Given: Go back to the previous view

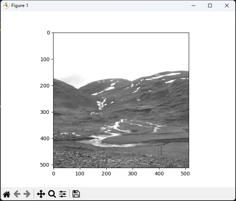Looking at the screenshot, I should coord(17,194).
